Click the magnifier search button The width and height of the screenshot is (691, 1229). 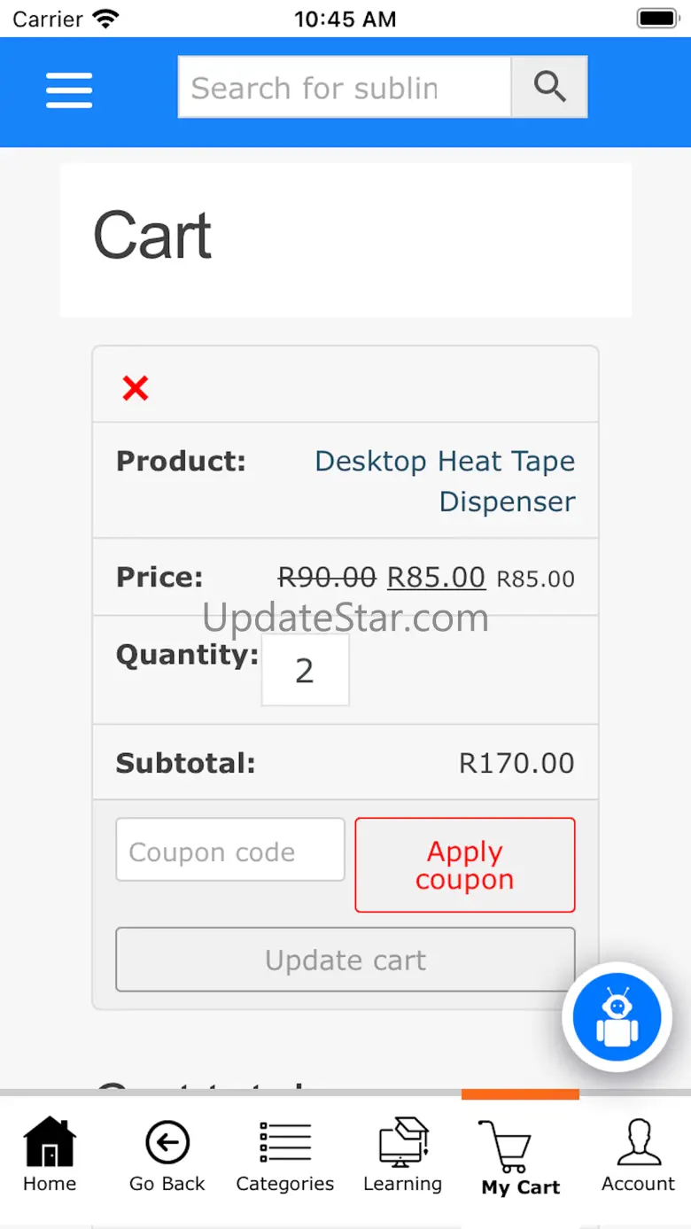pos(549,87)
